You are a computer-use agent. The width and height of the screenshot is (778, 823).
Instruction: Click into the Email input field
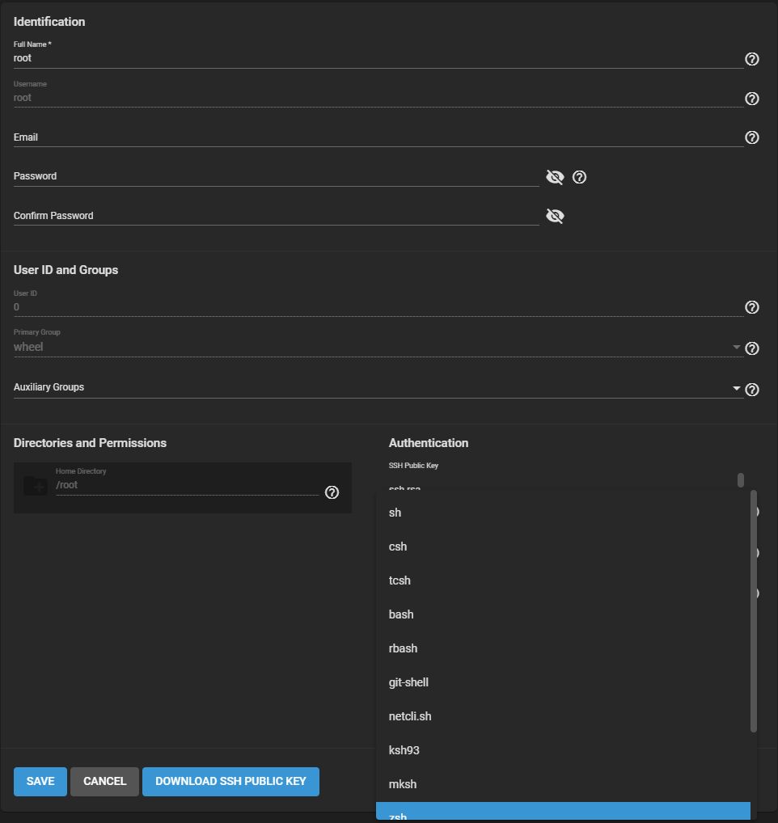pyautogui.click(x=372, y=137)
